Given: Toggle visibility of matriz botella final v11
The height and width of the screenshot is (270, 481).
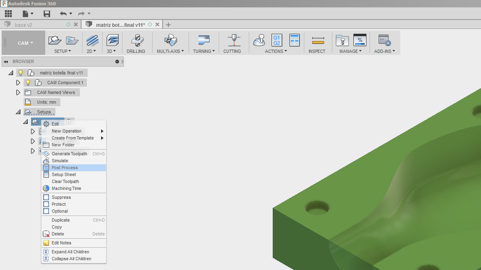Looking at the screenshot, I should click(x=20, y=73).
